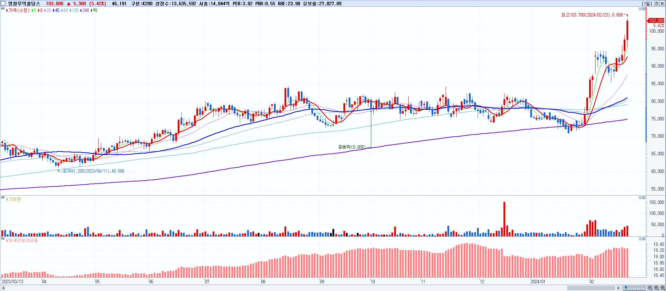Click the 150,000 volume axis label
Viewport: 666px width, 291px height.
(x=657, y=202)
